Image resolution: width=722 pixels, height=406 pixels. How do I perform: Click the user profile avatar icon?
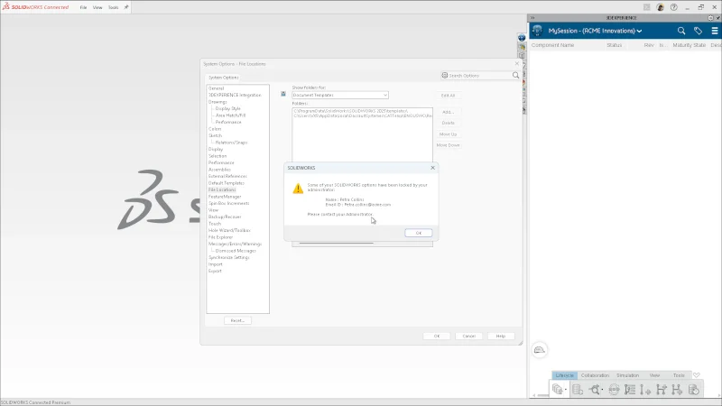[660, 6]
